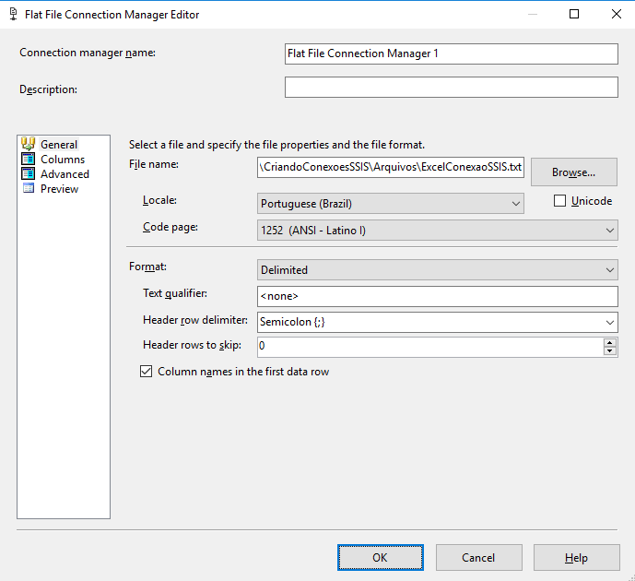Enable the Unicode checkbox

click(x=559, y=200)
